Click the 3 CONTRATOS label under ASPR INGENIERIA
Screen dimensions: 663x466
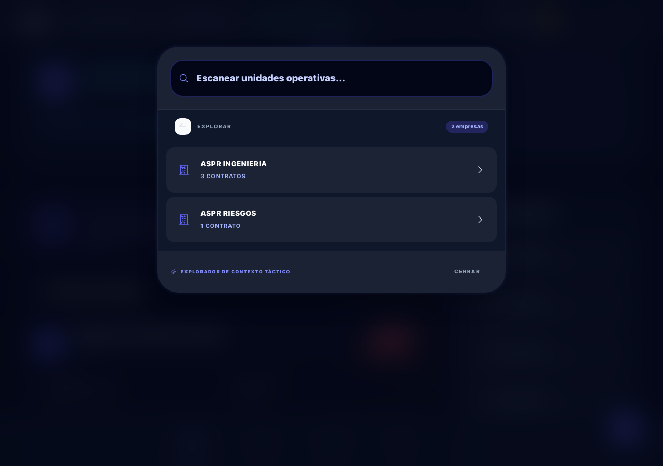[x=223, y=176]
